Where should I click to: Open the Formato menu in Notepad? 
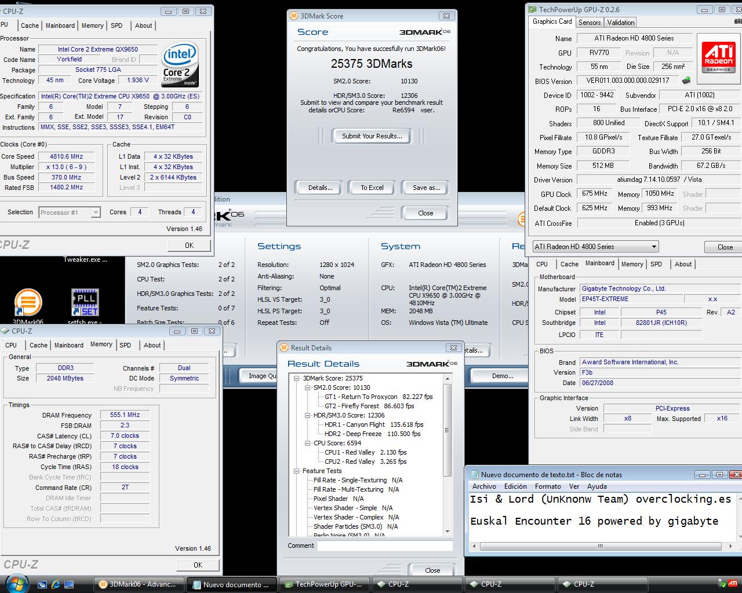click(548, 486)
